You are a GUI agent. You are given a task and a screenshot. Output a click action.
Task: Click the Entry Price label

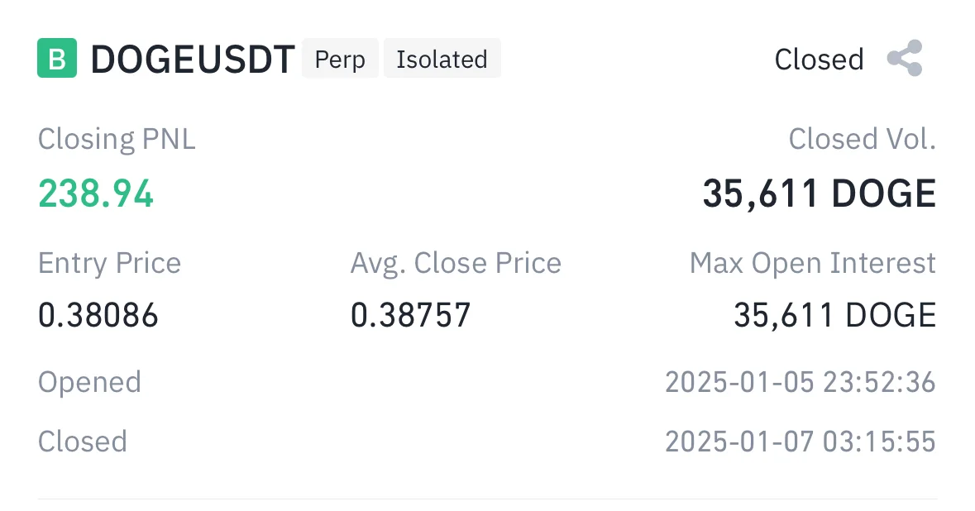pos(109,263)
